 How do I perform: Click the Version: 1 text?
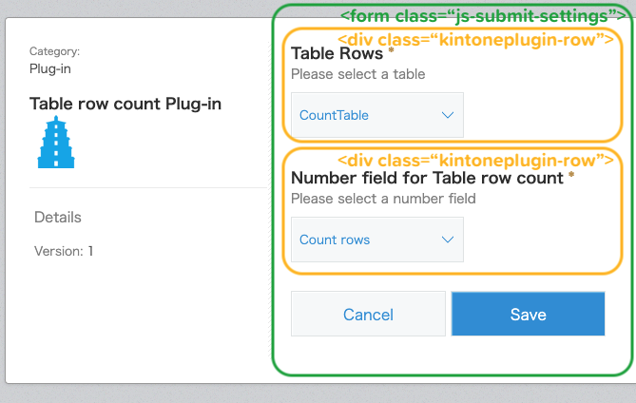coord(64,252)
